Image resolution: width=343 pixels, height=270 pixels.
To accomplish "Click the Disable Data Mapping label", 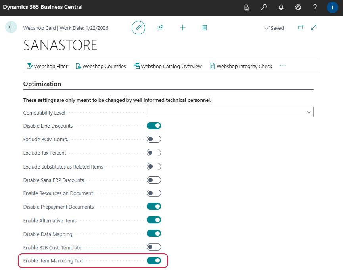I will point(48,234).
